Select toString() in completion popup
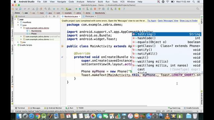 click(167, 34)
